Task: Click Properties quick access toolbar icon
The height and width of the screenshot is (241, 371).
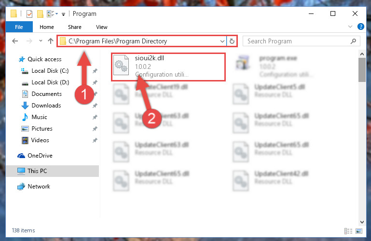Action: pyautogui.click(x=29, y=14)
